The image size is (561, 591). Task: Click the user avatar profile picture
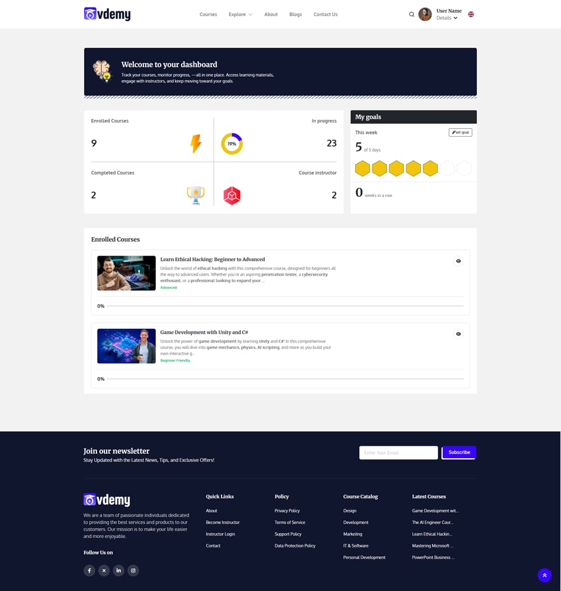pos(425,15)
